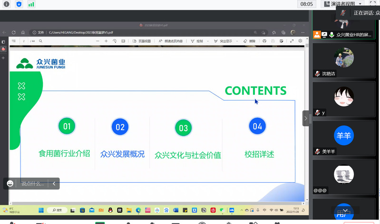Select the red PDF tab in the sidebar
Screen dimensions: 380x224
pos(3,49)
